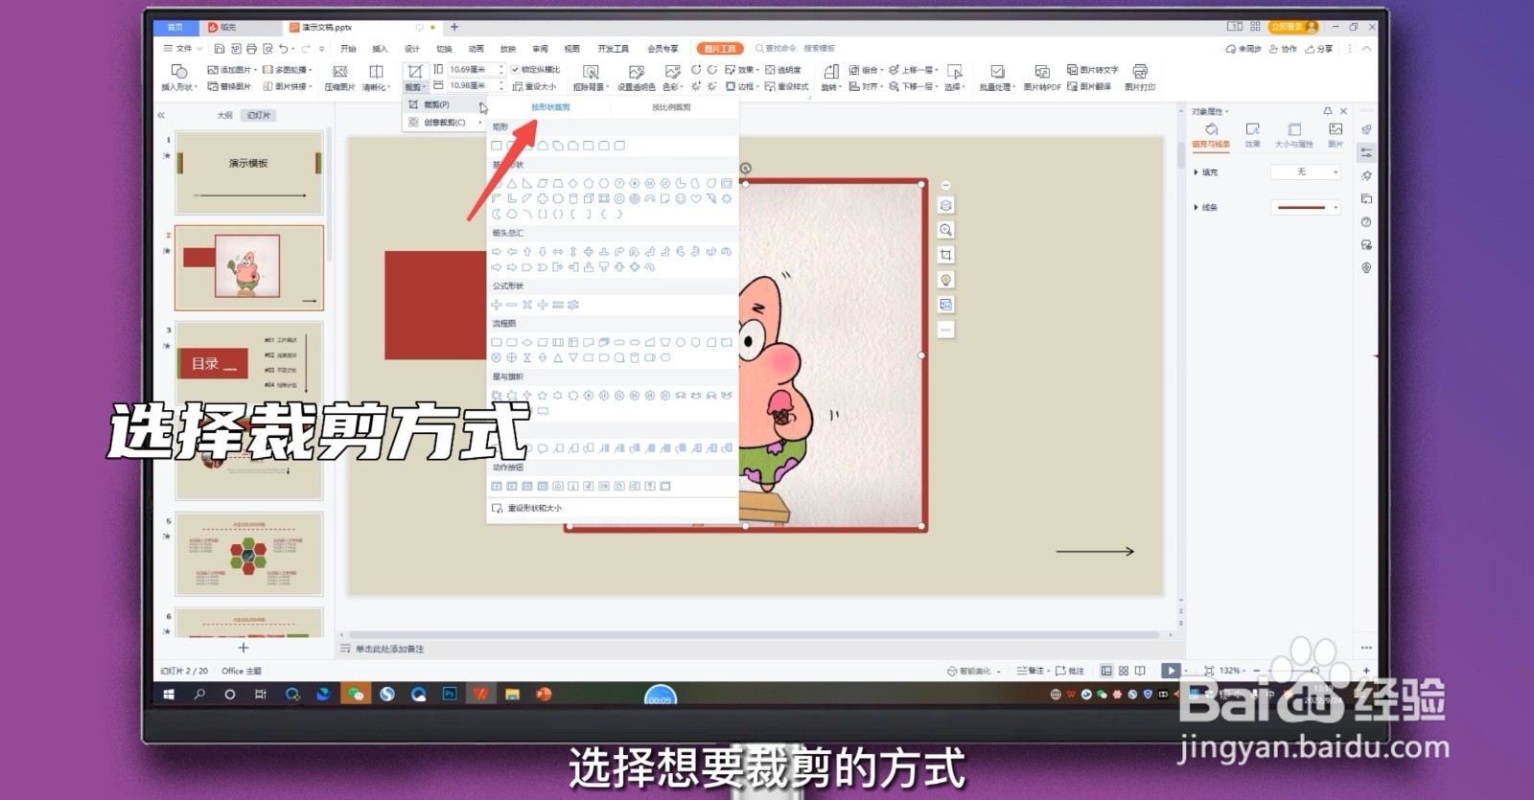This screenshot has width=1534, height=800.
Task: Click the layers icon beside the picture
Action: (945, 205)
